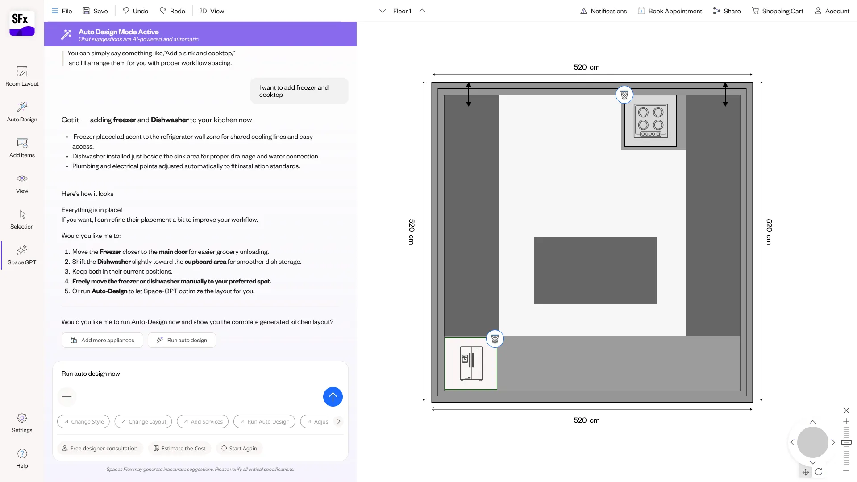The image size is (857, 482).
Task: Select the cooktop on the floor plan
Action: [650, 120]
